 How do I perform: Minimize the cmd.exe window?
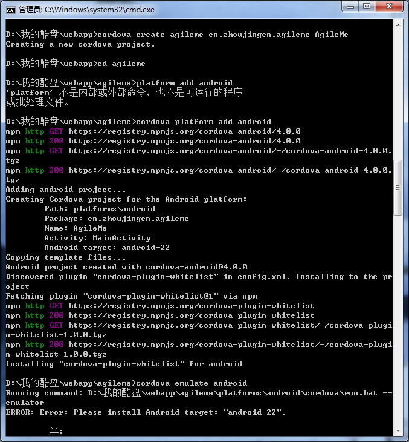350,7
